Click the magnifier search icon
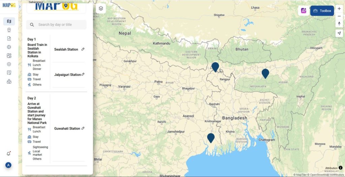Screen dimensions: 345x177 (32, 25)
